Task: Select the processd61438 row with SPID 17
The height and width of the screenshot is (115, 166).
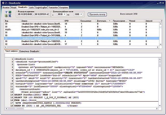Action: pyautogui.click(x=82, y=44)
